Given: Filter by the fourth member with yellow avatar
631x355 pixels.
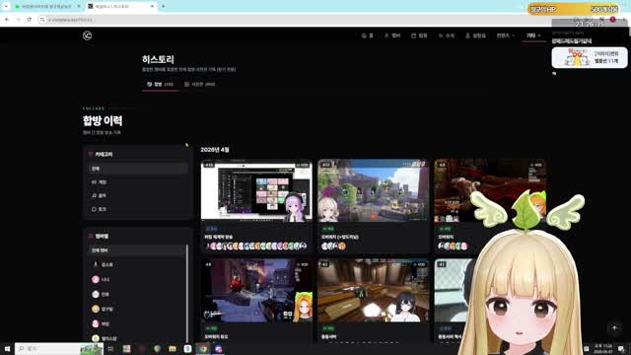Looking at the screenshot, I should pyautogui.click(x=136, y=309).
